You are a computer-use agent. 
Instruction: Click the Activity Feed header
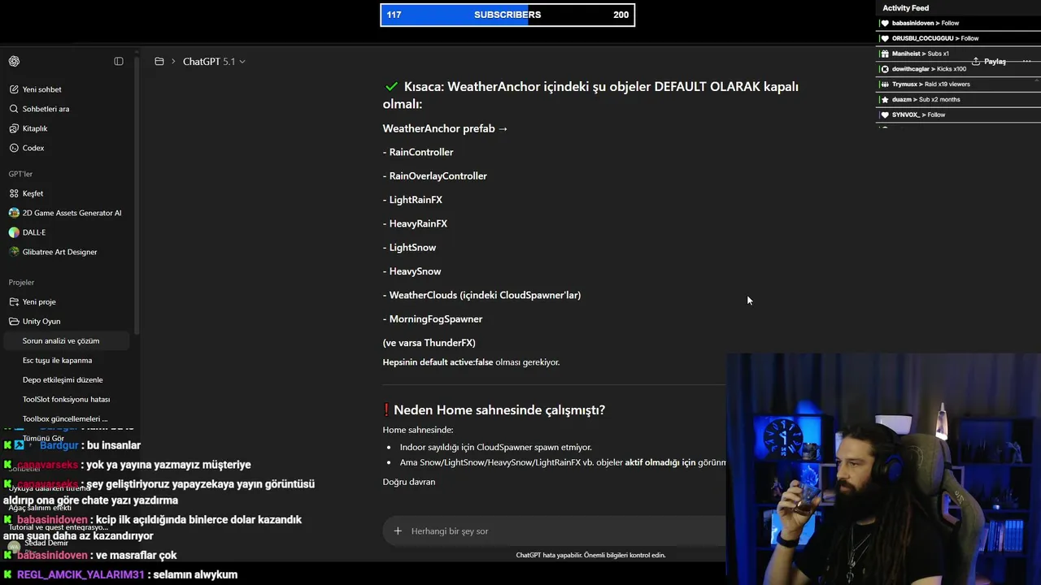coord(905,8)
